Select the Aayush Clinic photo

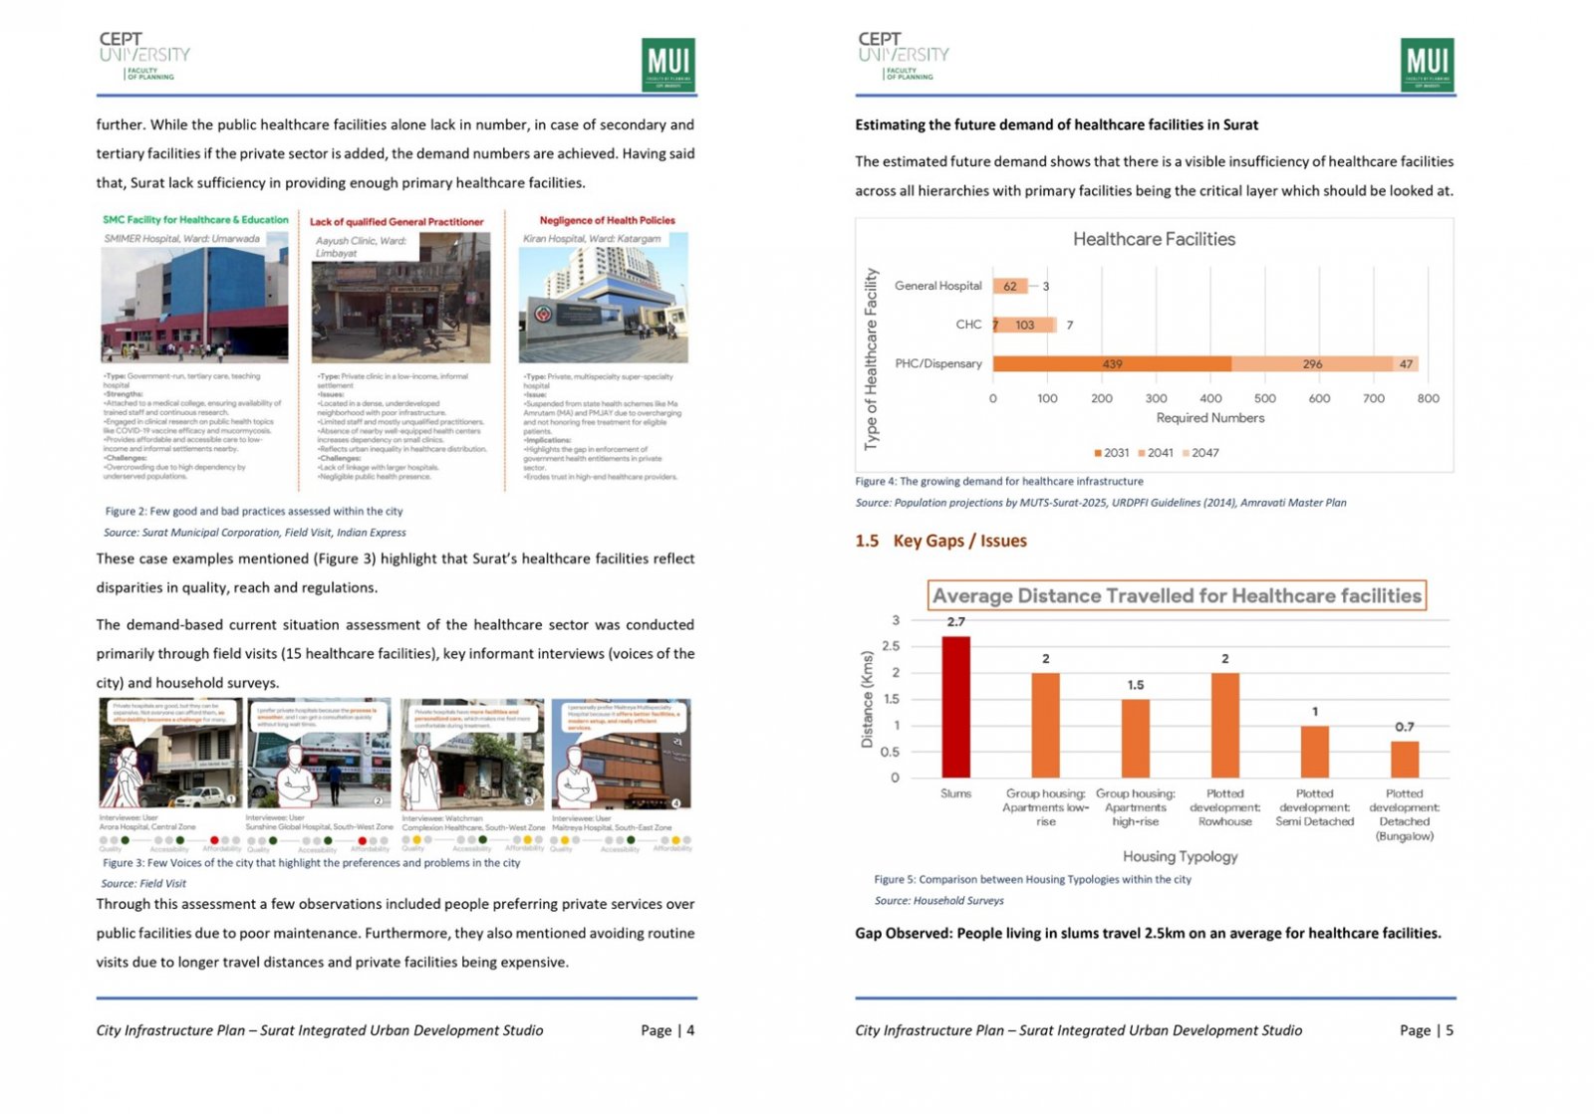pyautogui.click(x=401, y=298)
